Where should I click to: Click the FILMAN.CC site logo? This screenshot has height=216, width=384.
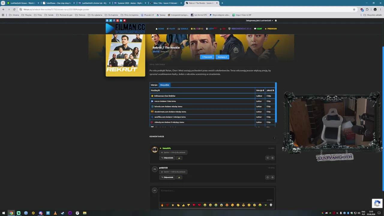click(x=125, y=28)
